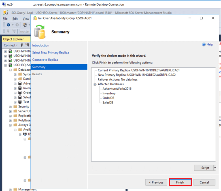
Task: Maximize the Fail Over Availability Group dialog
Action: [x=201, y=18]
